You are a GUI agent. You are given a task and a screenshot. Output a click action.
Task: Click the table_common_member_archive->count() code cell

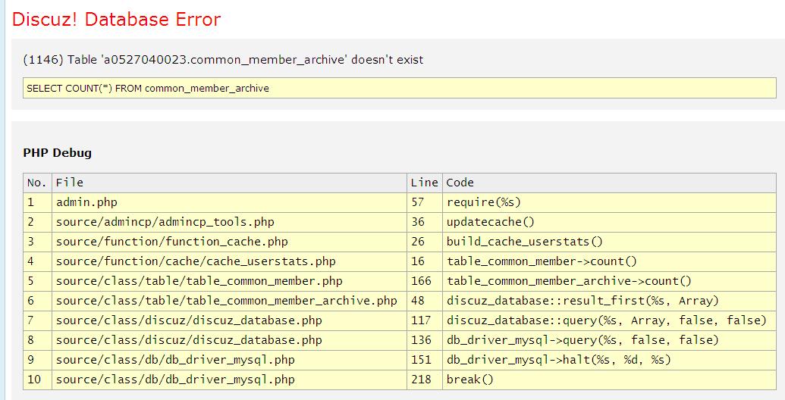coord(609,281)
